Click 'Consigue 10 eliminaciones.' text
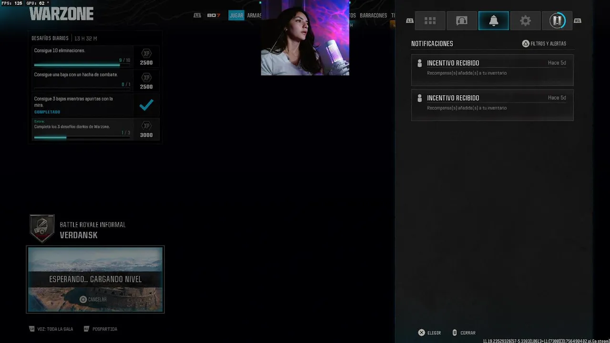The width and height of the screenshot is (610, 343). coord(60,50)
